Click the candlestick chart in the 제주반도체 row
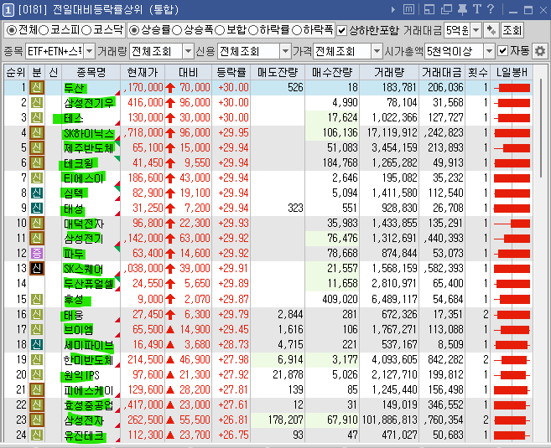 pos(512,148)
